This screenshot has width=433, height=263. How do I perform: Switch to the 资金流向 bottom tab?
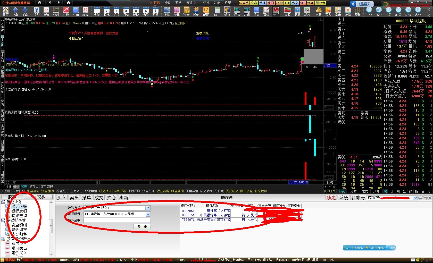33,191
